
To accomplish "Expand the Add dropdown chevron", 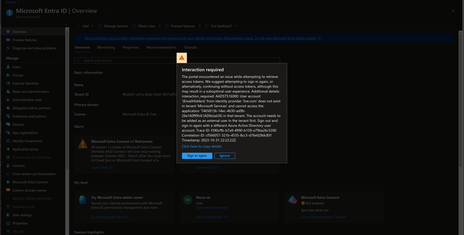I will coord(92,26).
